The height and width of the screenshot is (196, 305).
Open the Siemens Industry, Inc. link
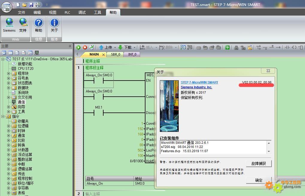[x=196, y=87]
